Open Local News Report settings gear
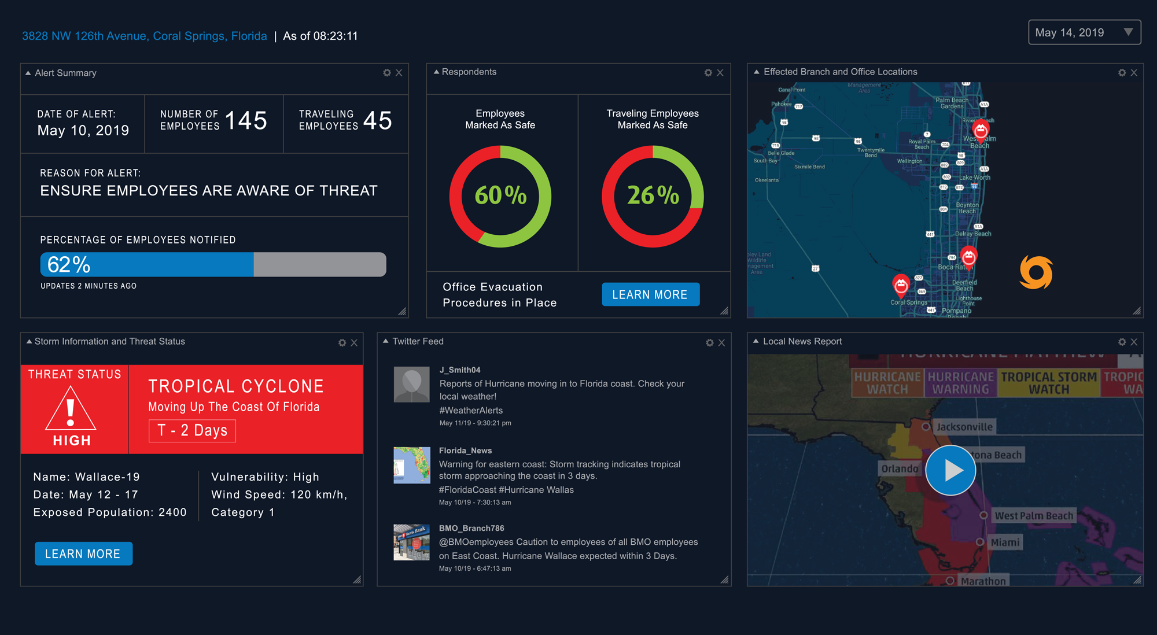The width and height of the screenshot is (1157, 635). (1122, 342)
